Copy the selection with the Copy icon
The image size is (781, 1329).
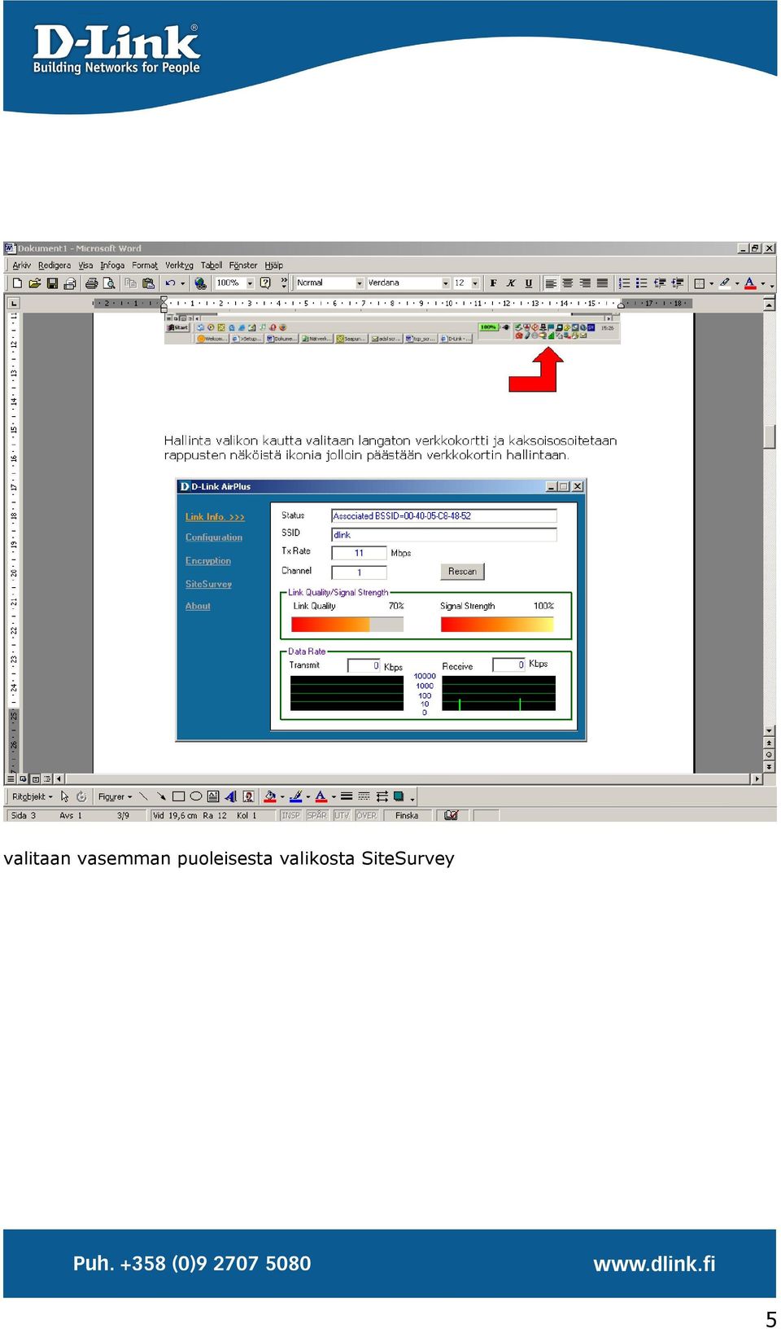130,283
